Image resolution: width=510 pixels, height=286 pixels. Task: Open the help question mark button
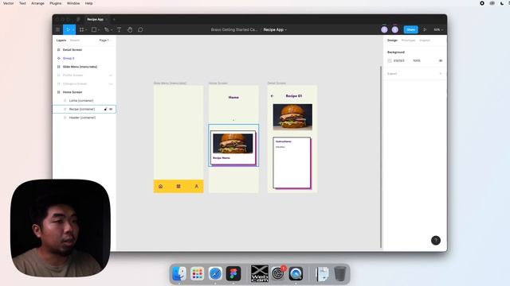click(436, 240)
